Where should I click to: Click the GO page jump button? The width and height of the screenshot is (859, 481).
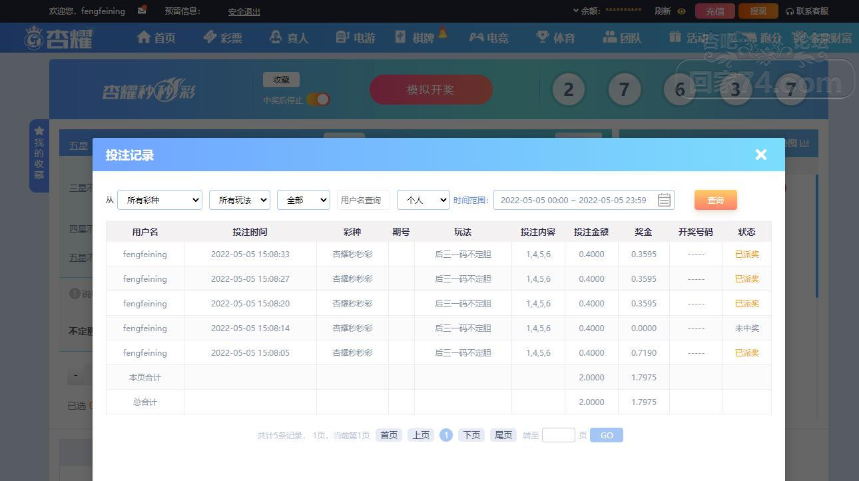point(607,435)
